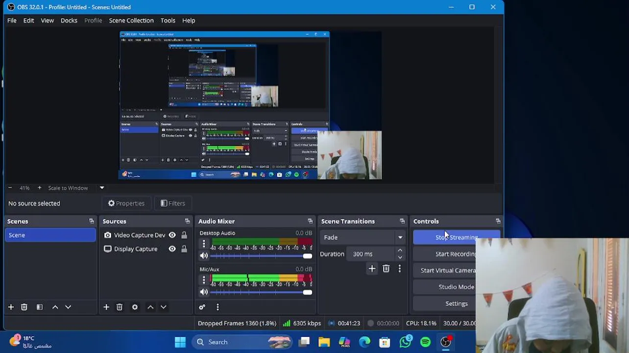Image resolution: width=629 pixels, height=353 pixels.
Task: Open source properties gear in Sources panel
Action: coord(135,307)
